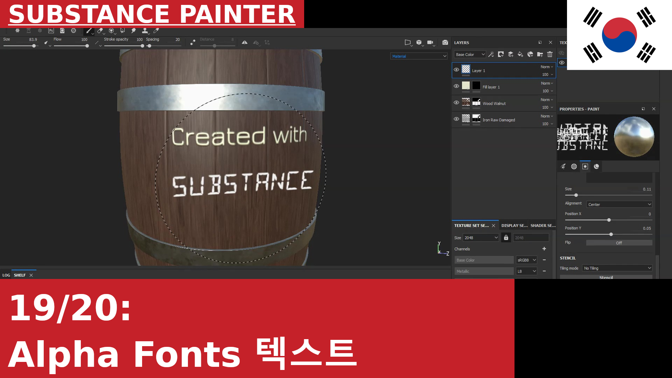Open the sRGB8 format dropdown
Viewport: 672px width, 378px height.
coord(526,260)
